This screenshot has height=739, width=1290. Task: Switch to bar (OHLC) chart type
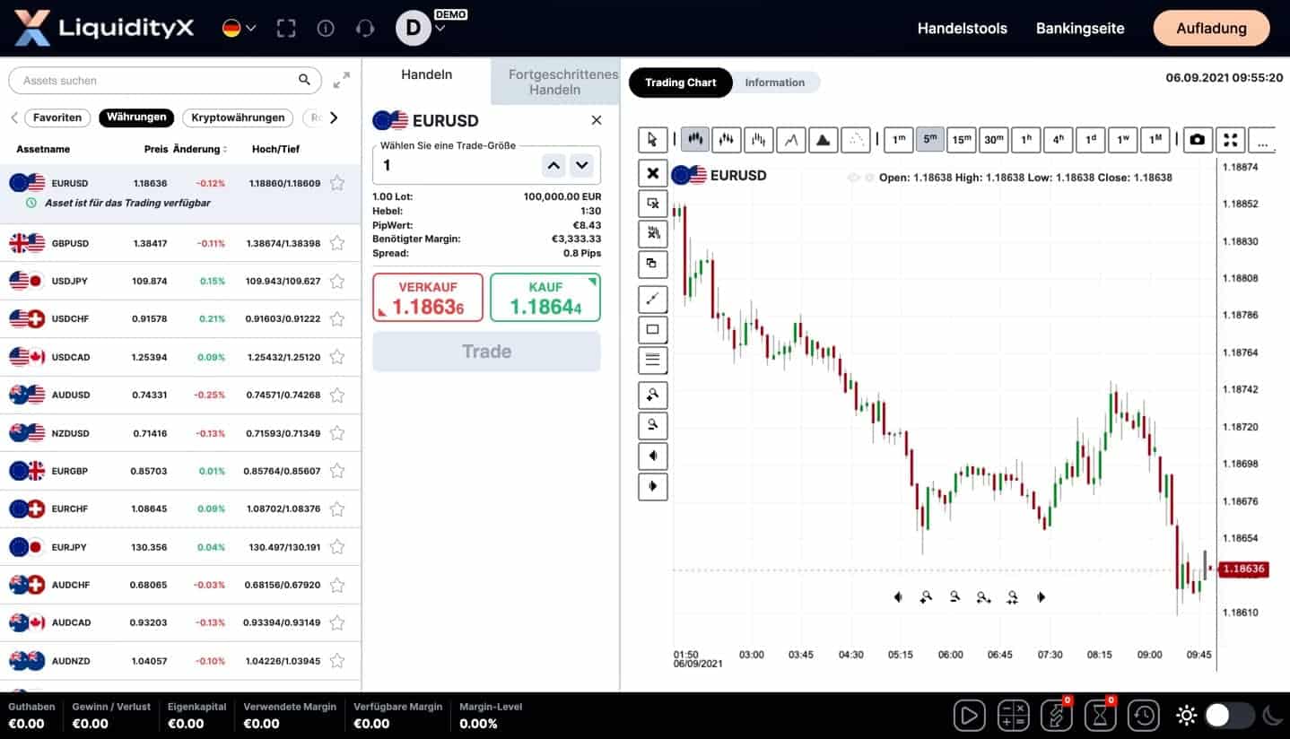[759, 139]
